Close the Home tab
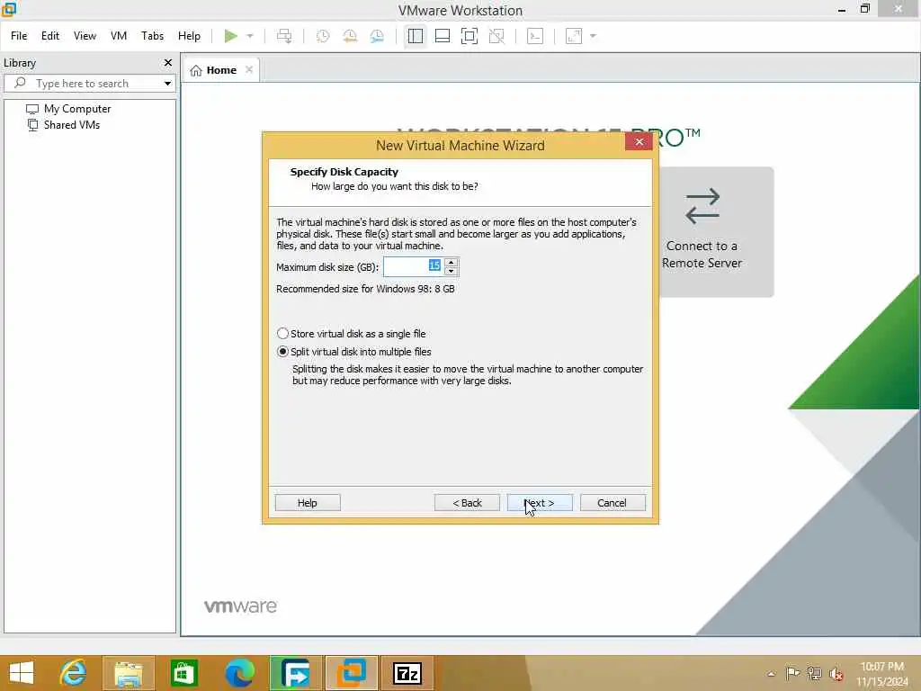Screen dimensions: 921x691 coord(249,69)
